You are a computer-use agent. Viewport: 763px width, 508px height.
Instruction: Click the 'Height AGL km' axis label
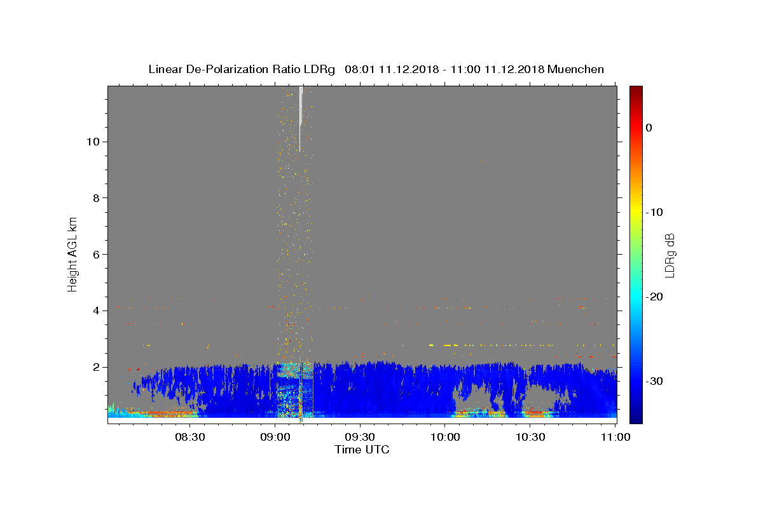point(72,254)
